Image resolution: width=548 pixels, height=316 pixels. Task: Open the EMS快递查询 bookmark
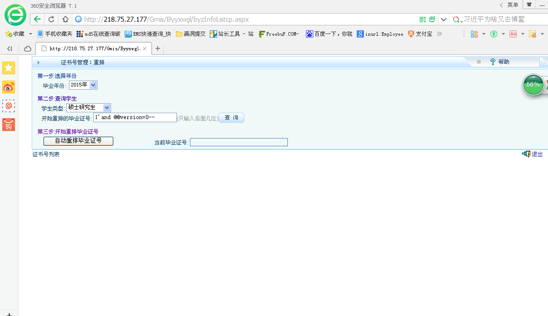[x=149, y=34]
